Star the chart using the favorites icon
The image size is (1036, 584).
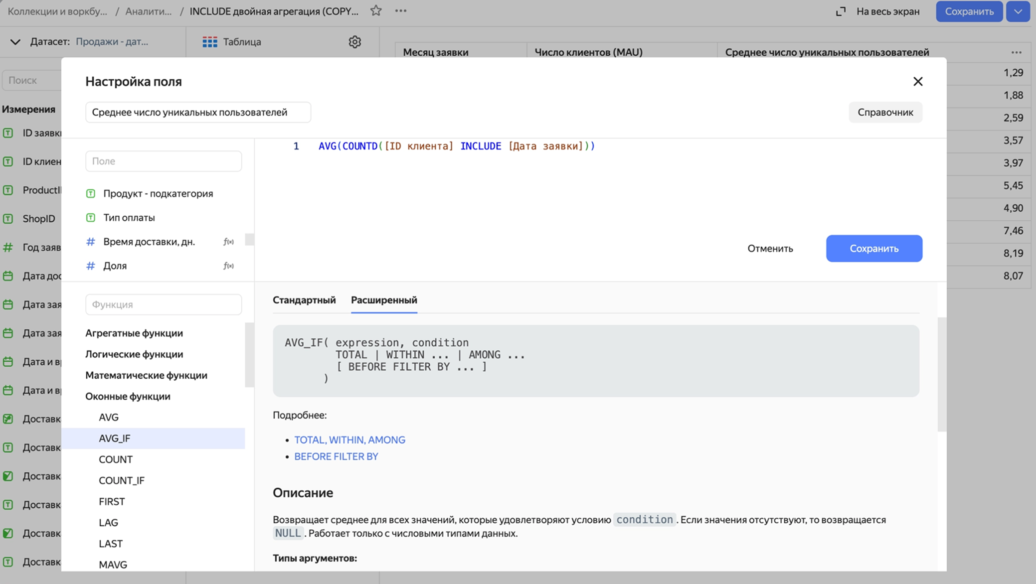[377, 10]
